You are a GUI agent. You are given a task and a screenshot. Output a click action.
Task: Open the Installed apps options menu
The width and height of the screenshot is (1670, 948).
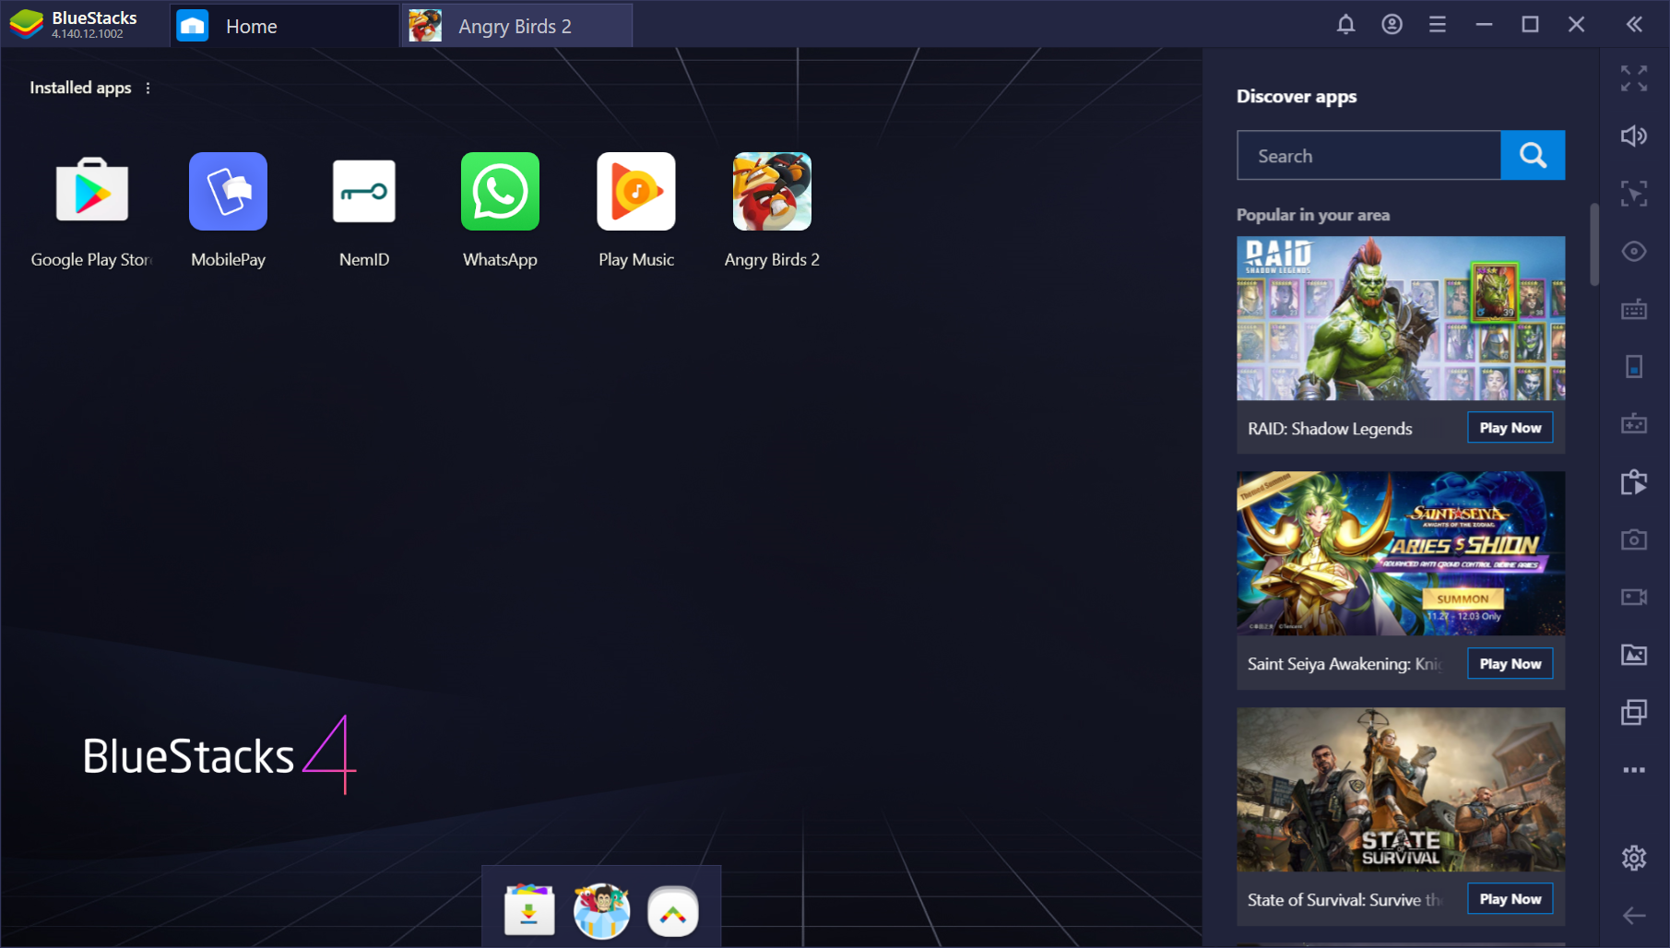pos(148,89)
